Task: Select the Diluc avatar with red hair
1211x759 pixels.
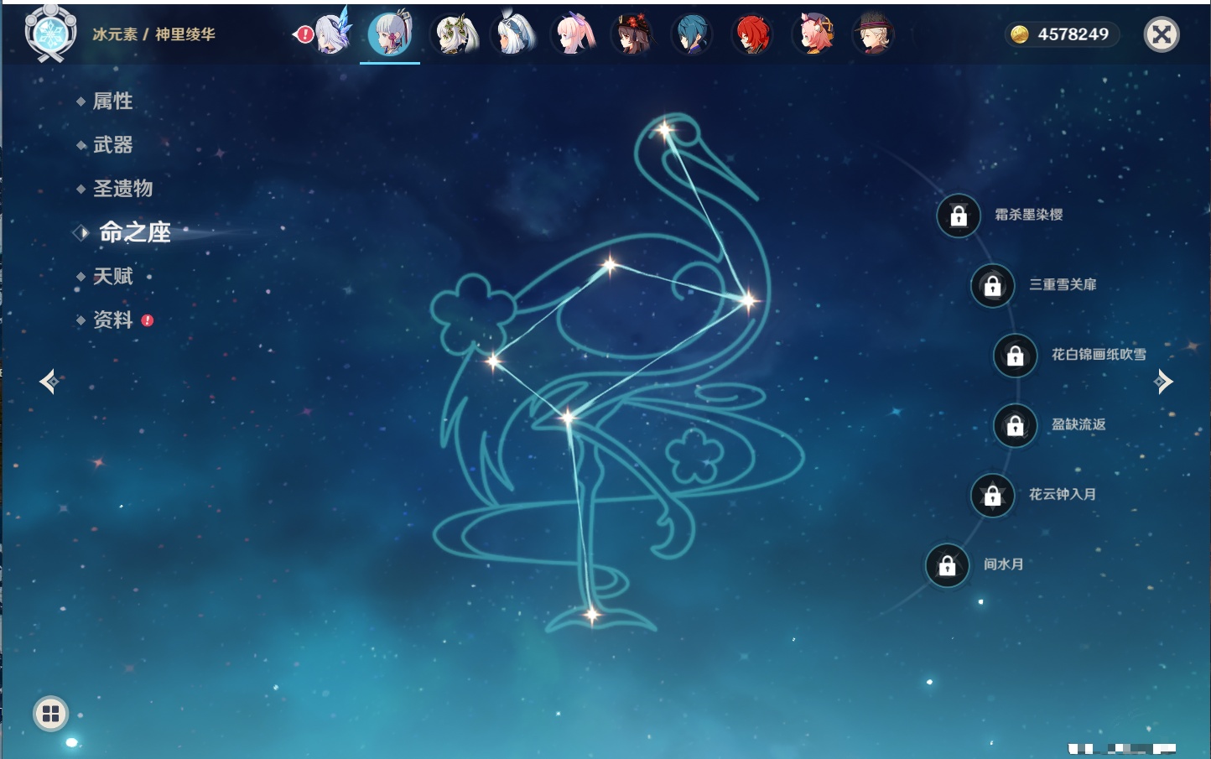Action: pyautogui.click(x=753, y=34)
